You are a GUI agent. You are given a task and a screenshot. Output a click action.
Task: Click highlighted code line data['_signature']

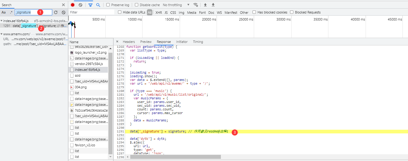(261, 132)
